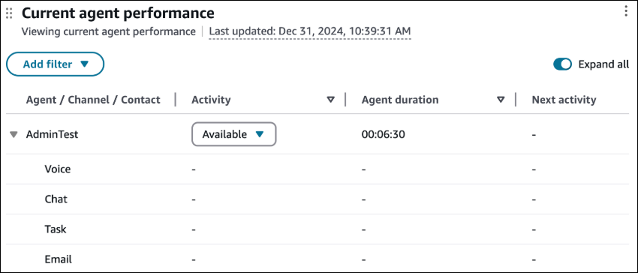The height and width of the screenshot is (273, 638).
Task: Select the Agent / Channel / Contact header
Action: tap(93, 100)
